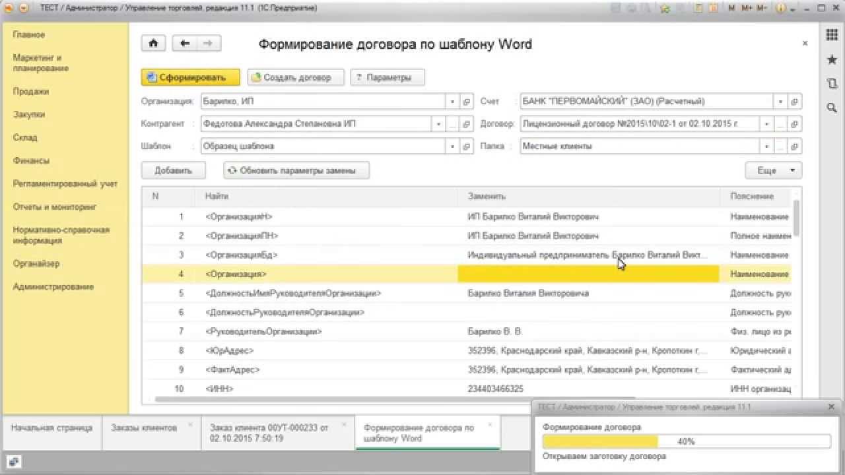The height and width of the screenshot is (475, 845).
Task: Click the bottom-left windows panel icon
Action: click(x=13, y=461)
